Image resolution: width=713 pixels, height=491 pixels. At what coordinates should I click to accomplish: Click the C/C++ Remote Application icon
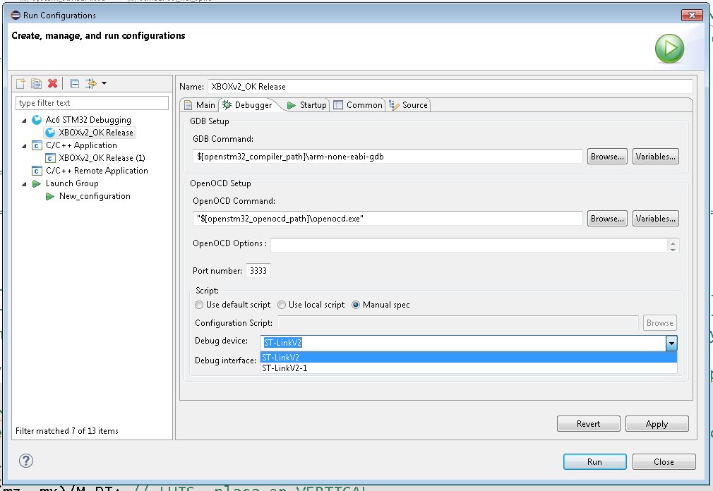click(37, 171)
